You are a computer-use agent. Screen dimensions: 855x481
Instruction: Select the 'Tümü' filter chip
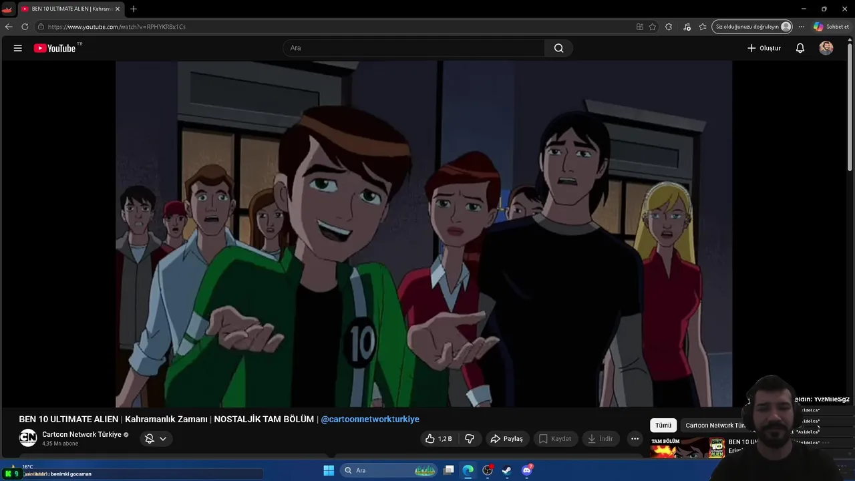click(x=663, y=426)
